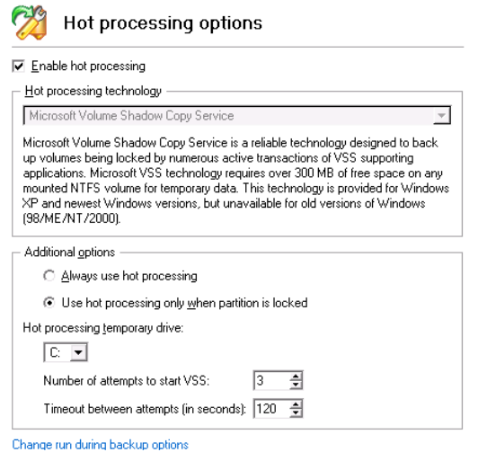Screen dimensions: 478x461
Task: Click the VSS attempts number field
Action: point(271,380)
